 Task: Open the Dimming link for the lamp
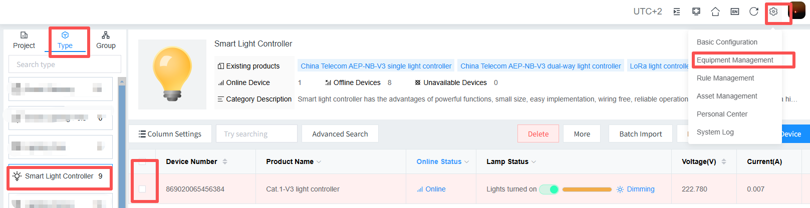point(640,189)
